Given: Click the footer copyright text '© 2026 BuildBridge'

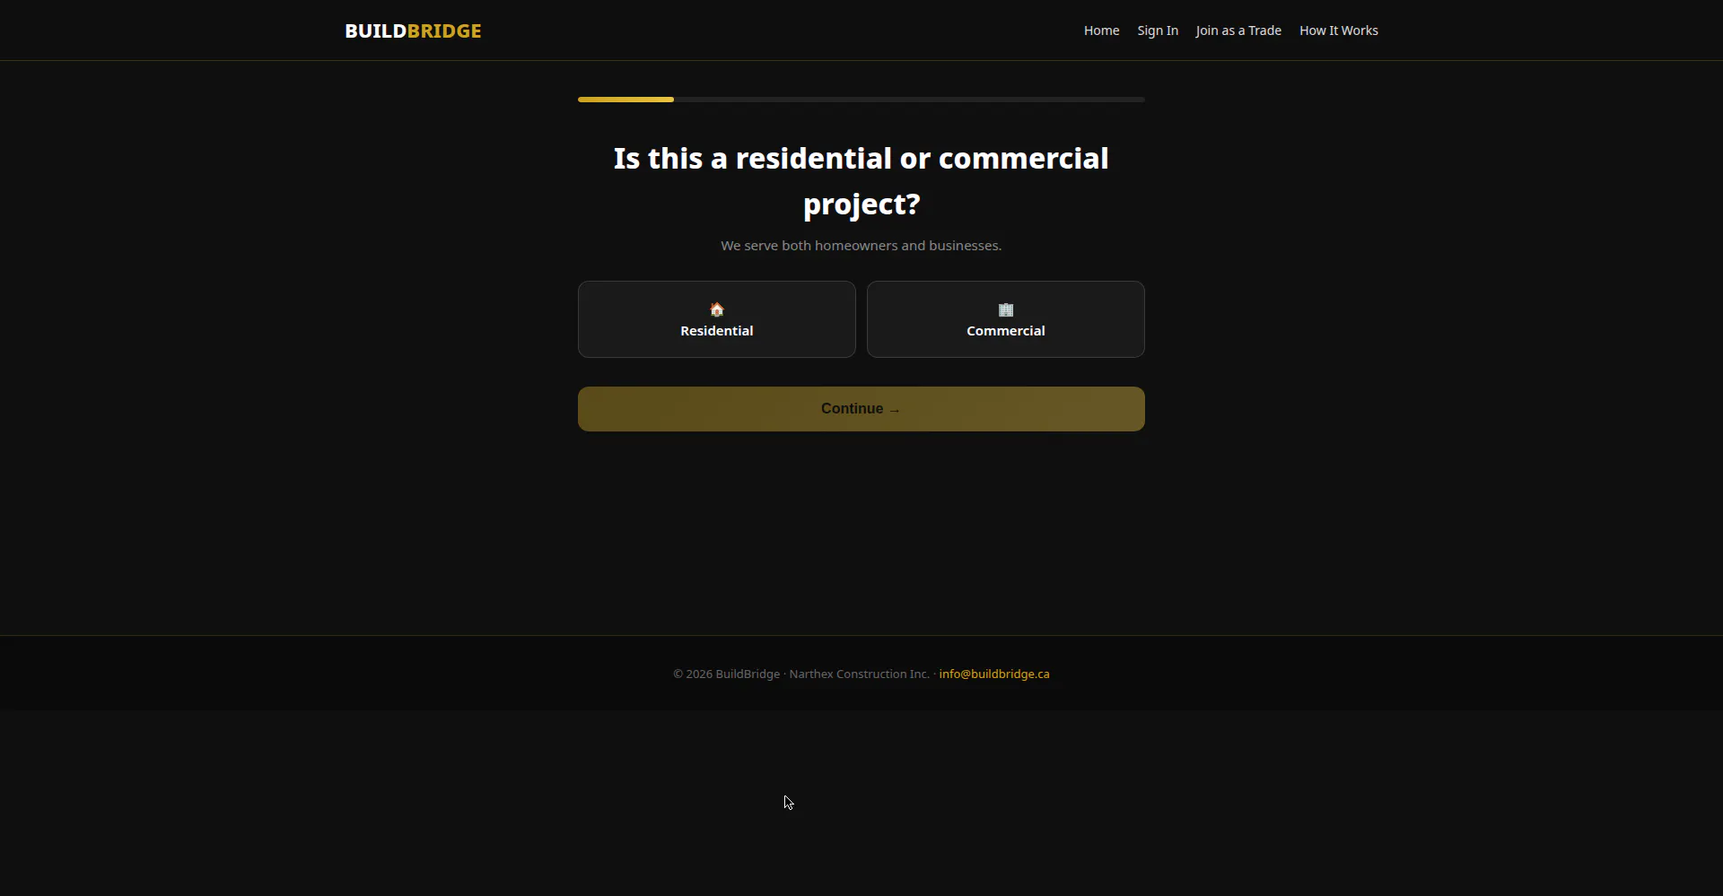Looking at the screenshot, I should tap(727, 674).
